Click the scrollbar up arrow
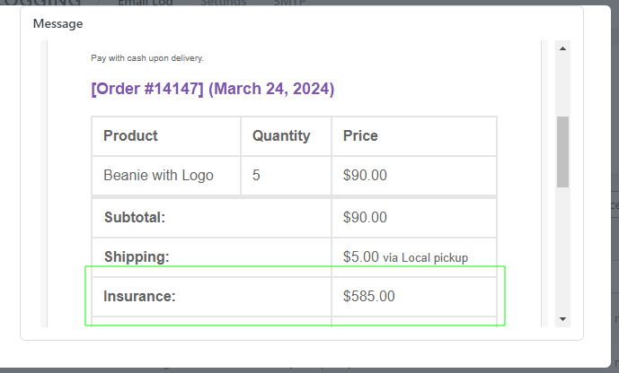The height and width of the screenshot is (373, 619). [x=563, y=48]
